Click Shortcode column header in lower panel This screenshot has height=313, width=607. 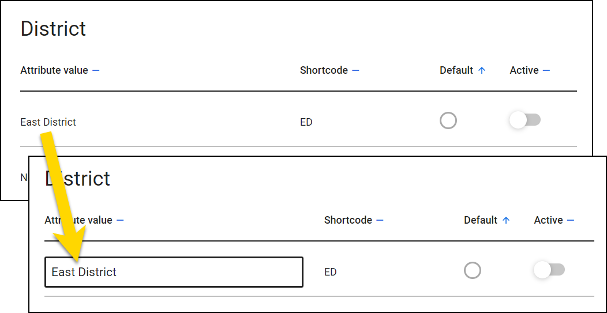348,220
